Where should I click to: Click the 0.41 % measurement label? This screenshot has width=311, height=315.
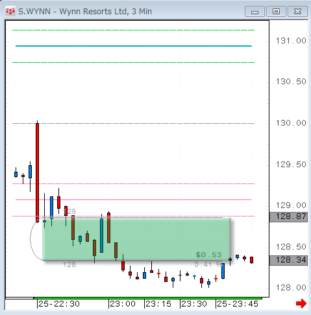tap(208, 264)
